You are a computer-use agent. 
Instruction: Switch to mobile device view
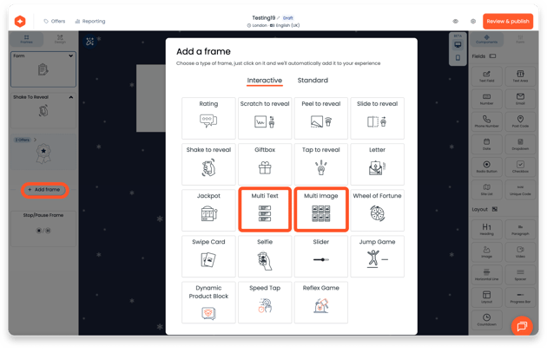point(458,58)
